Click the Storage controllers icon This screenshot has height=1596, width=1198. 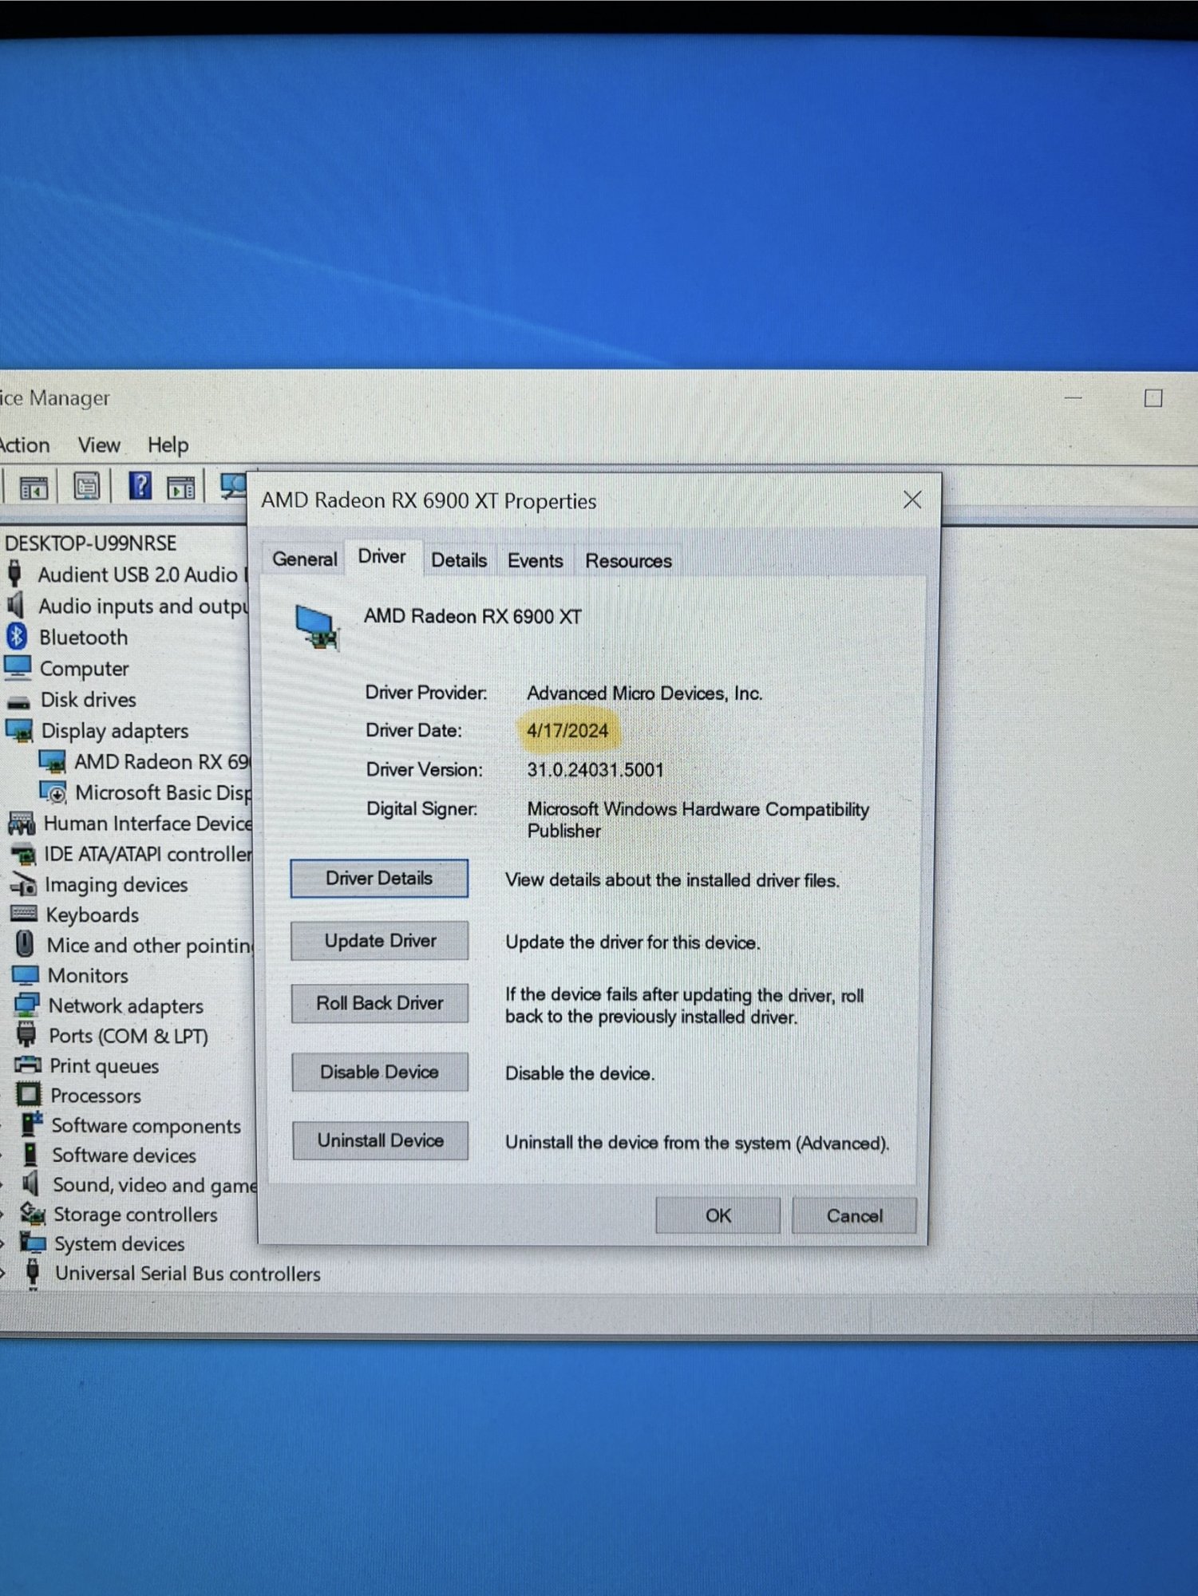pos(33,1214)
